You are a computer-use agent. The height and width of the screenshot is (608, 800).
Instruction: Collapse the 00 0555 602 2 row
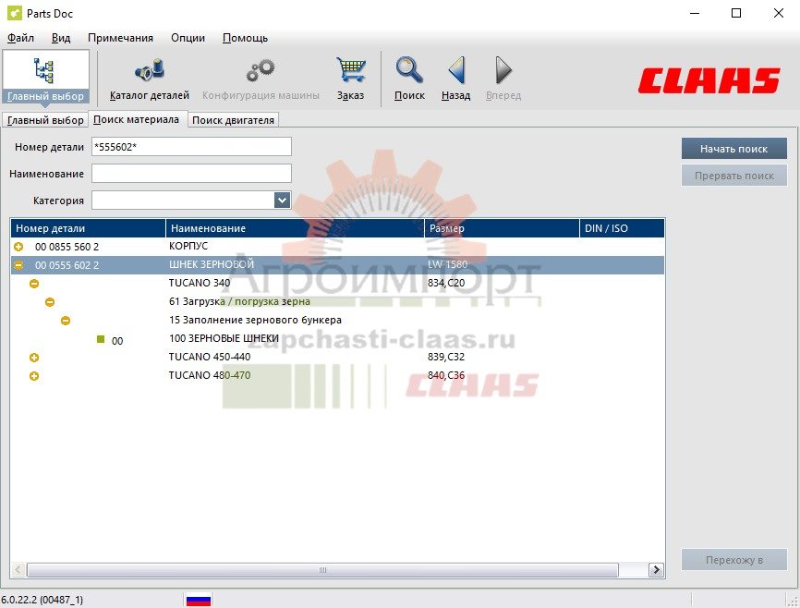point(18,265)
